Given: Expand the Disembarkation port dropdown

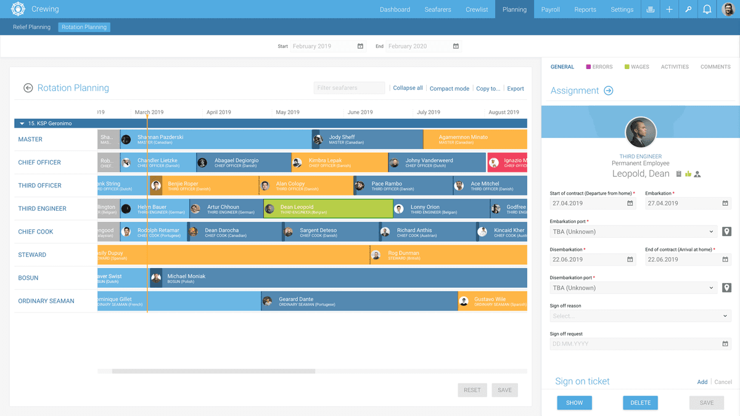Looking at the screenshot, I should (632, 288).
